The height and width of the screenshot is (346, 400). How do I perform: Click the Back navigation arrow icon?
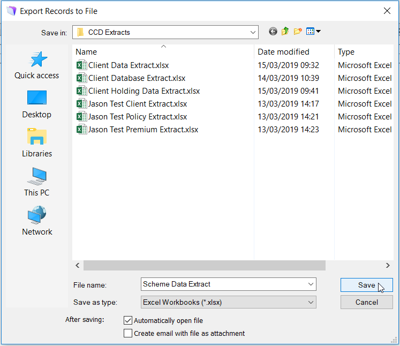(273, 32)
